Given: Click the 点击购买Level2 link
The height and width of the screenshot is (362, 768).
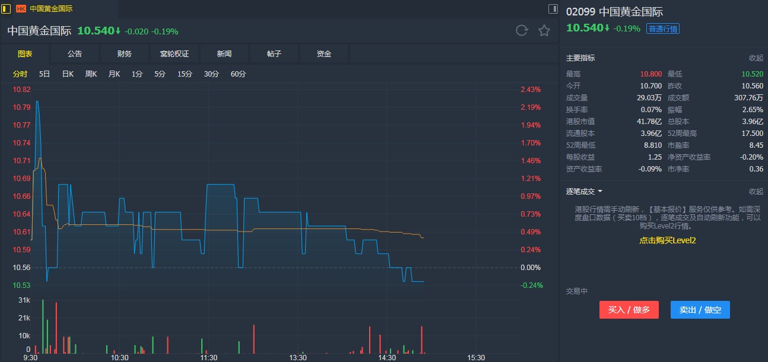Looking at the screenshot, I should click(x=667, y=240).
